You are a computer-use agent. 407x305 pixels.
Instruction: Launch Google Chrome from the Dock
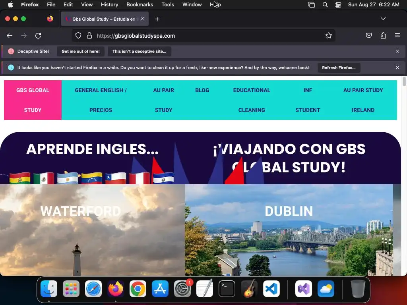tap(138, 289)
